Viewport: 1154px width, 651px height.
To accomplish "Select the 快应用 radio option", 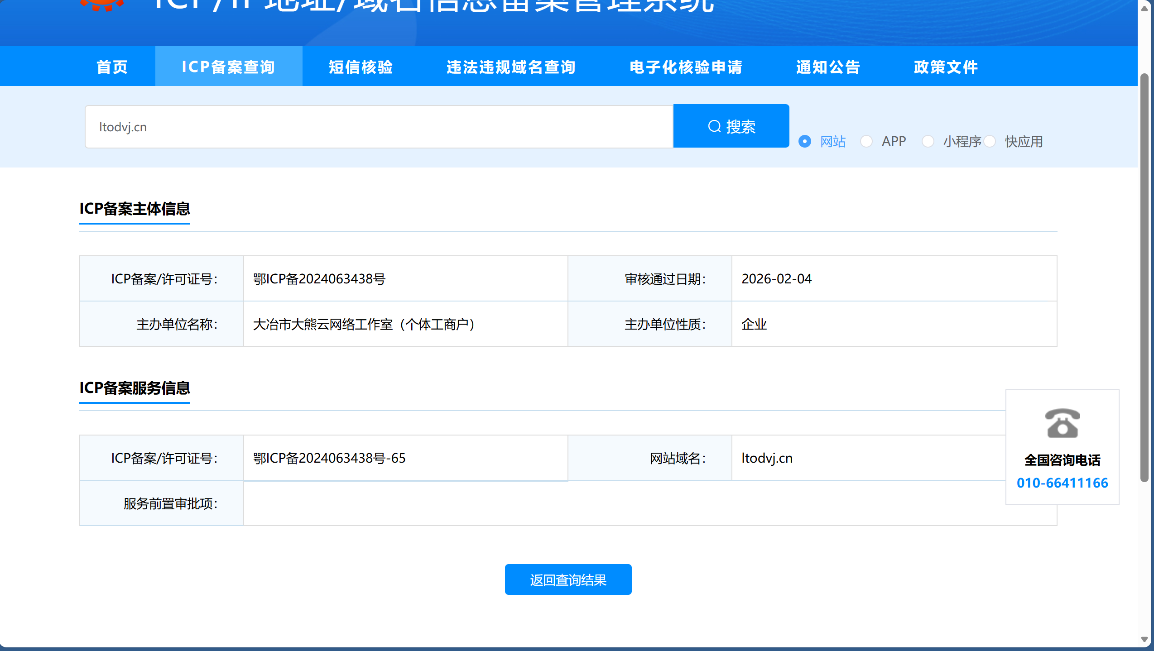I will tap(990, 141).
